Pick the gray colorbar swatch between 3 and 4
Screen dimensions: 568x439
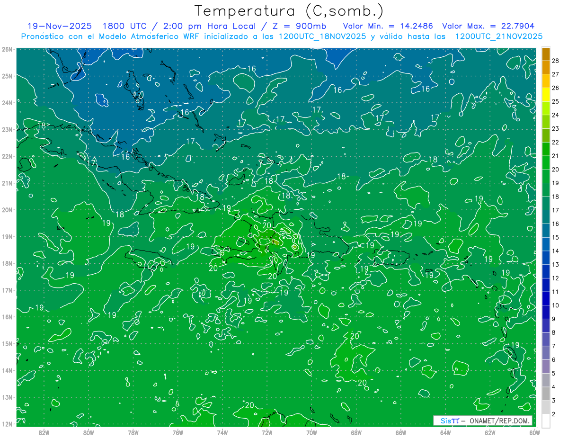point(546,394)
